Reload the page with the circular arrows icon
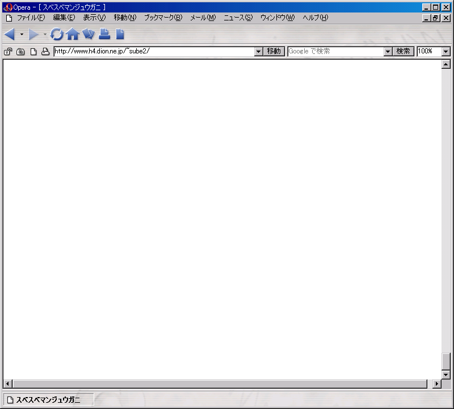 point(56,34)
